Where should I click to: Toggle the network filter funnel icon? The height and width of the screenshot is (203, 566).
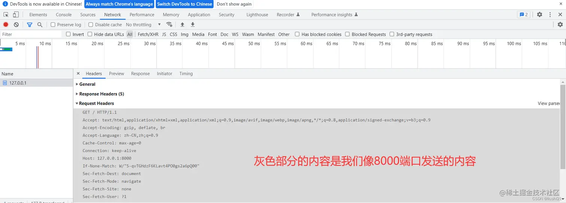coord(30,25)
